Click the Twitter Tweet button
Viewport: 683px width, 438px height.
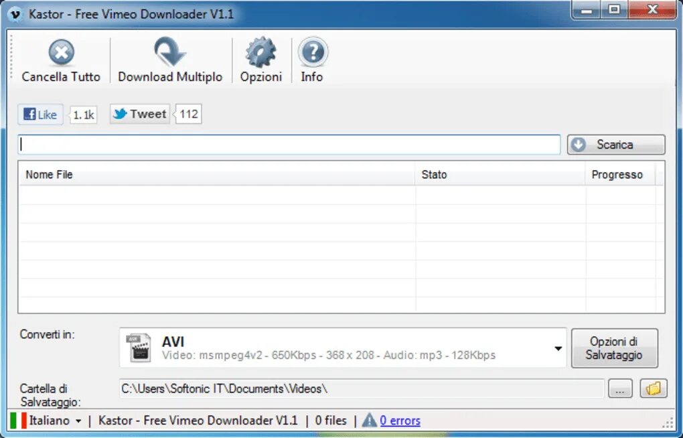[140, 114]
